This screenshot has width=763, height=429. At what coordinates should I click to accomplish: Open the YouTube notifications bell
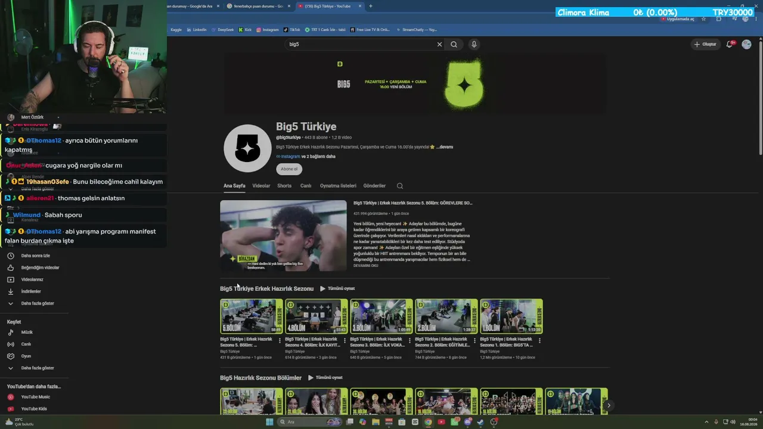click(x=730, y=44)
